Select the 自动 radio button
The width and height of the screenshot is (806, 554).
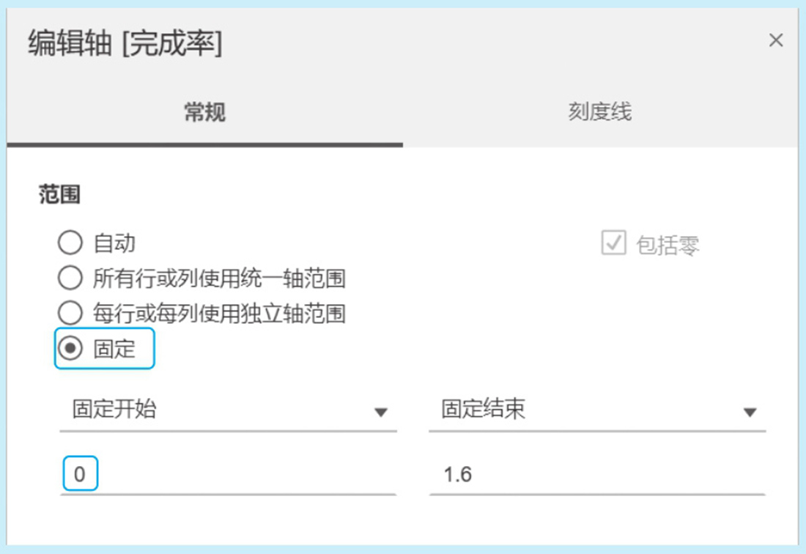pyautogui.click(x=70, y=243)
